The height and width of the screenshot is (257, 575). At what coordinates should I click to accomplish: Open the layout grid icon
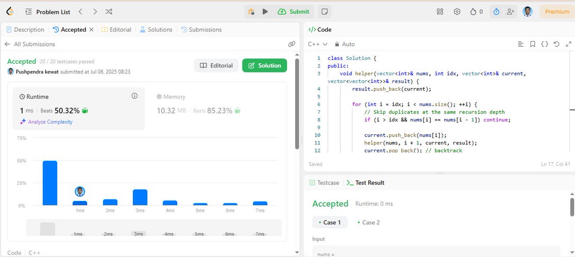tap(440, 12)
